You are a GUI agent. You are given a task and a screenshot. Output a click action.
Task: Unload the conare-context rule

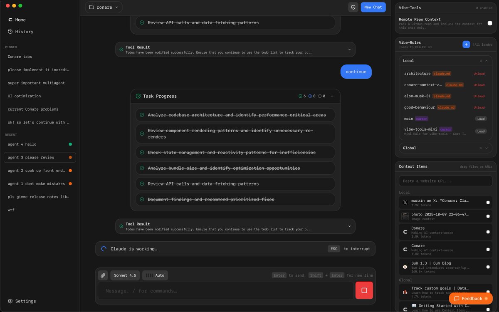pyautogui.click(x=479, y=85)
